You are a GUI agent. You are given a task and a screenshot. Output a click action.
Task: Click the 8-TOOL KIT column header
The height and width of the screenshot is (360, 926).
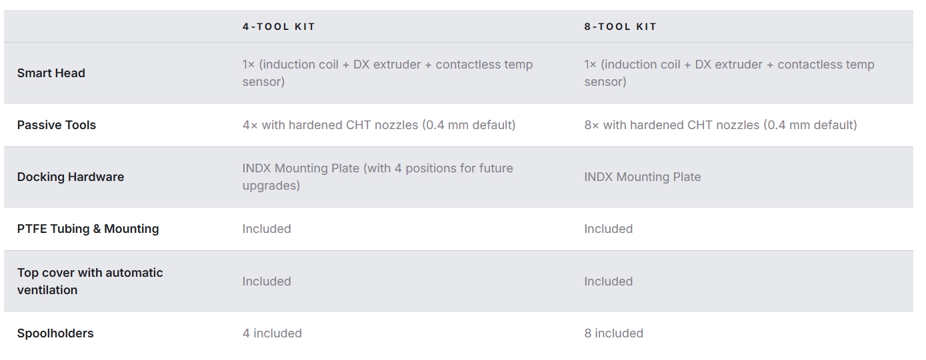tap(621, 27)
